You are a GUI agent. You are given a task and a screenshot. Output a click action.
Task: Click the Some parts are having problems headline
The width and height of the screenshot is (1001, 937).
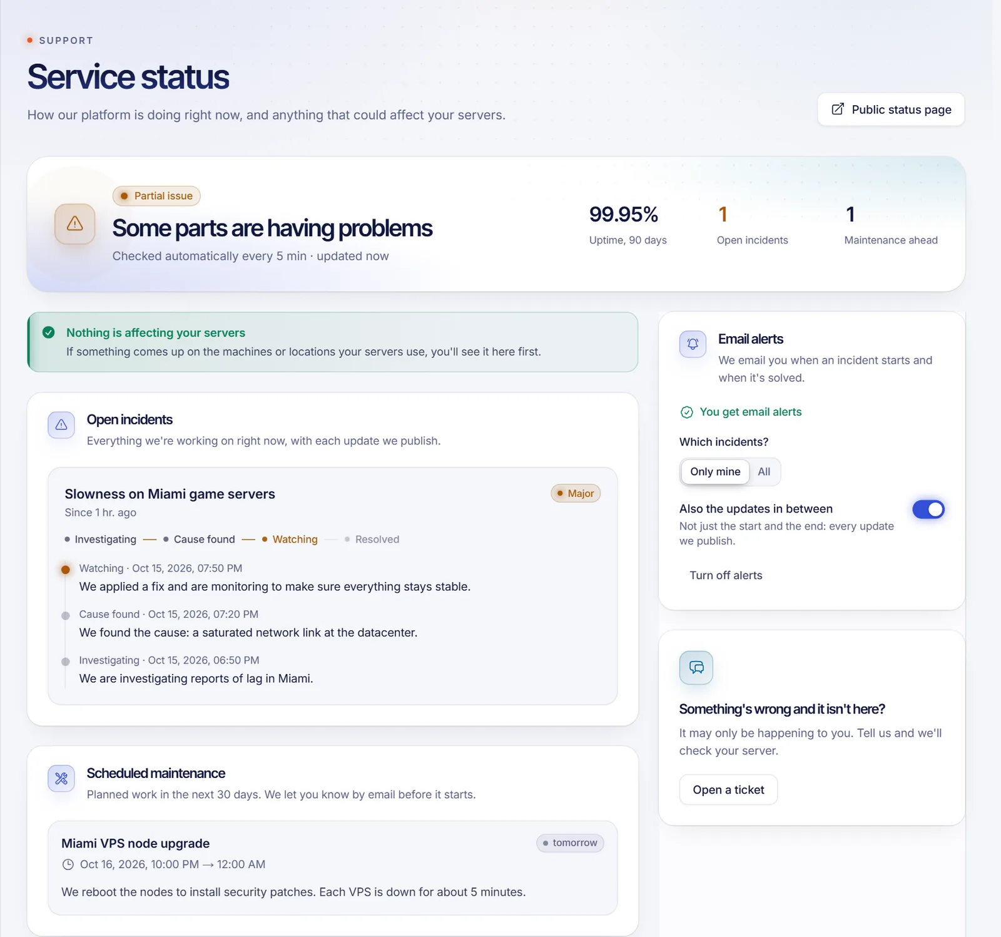[x=272, y=228]
